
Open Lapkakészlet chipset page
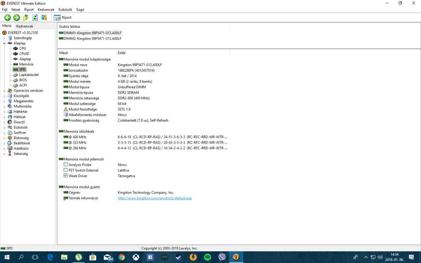coord(29,75)
